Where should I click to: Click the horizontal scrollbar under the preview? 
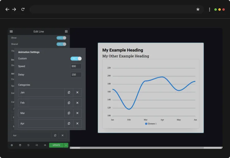click(142, 148)
